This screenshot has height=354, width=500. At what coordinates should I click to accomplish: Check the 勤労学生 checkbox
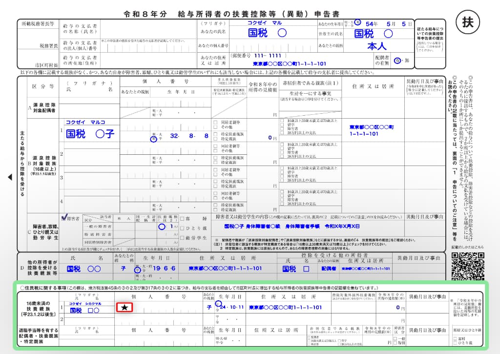[182, 238]
